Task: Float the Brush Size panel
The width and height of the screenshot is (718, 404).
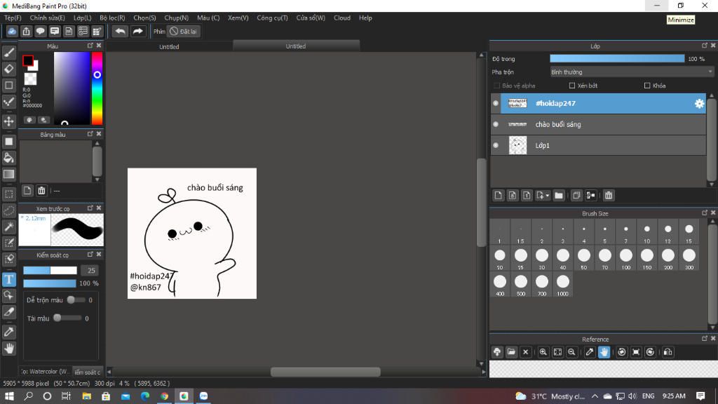Action: 705,213
